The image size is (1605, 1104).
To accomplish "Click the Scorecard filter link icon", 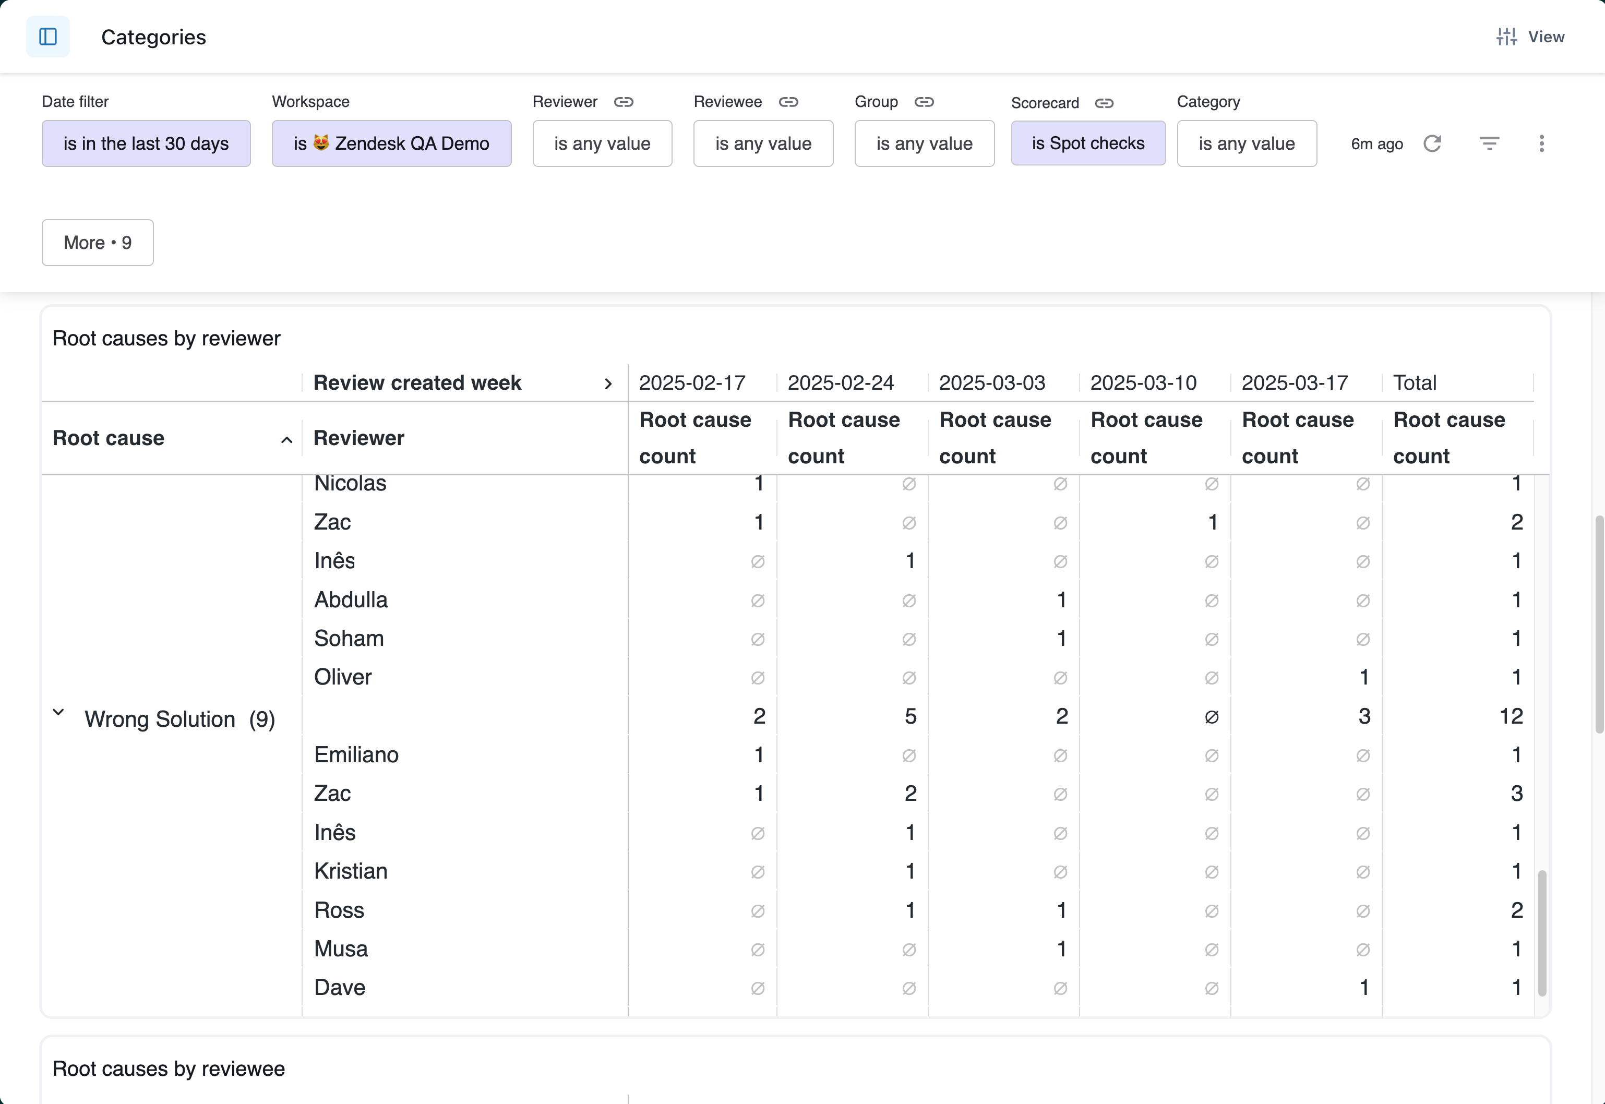I will [x=1104, y=103].
